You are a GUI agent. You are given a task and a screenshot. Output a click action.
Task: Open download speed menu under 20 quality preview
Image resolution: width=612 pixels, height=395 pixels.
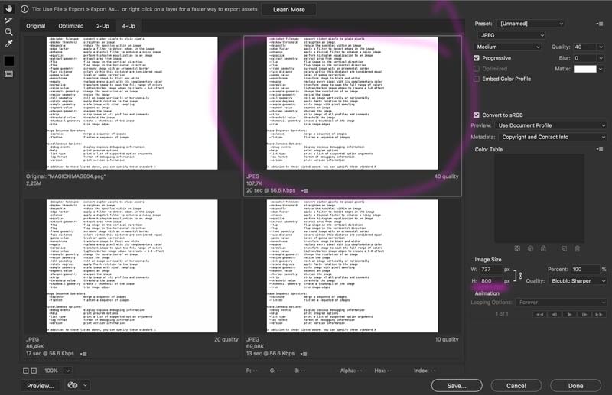pyautogui.click(x=83, y=354)
